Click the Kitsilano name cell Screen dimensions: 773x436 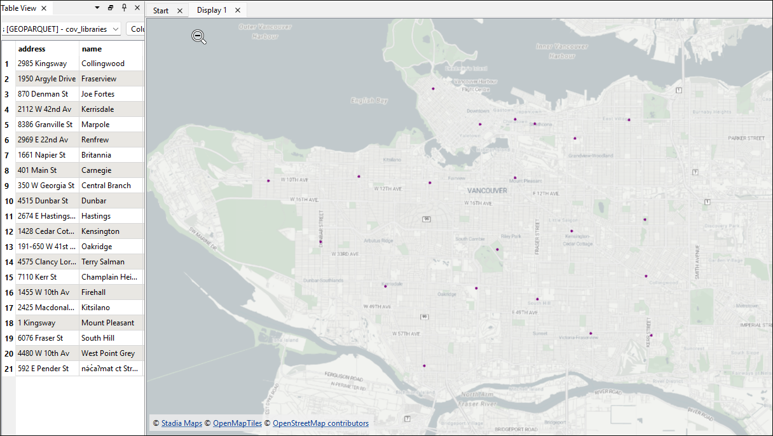point(110,308)
